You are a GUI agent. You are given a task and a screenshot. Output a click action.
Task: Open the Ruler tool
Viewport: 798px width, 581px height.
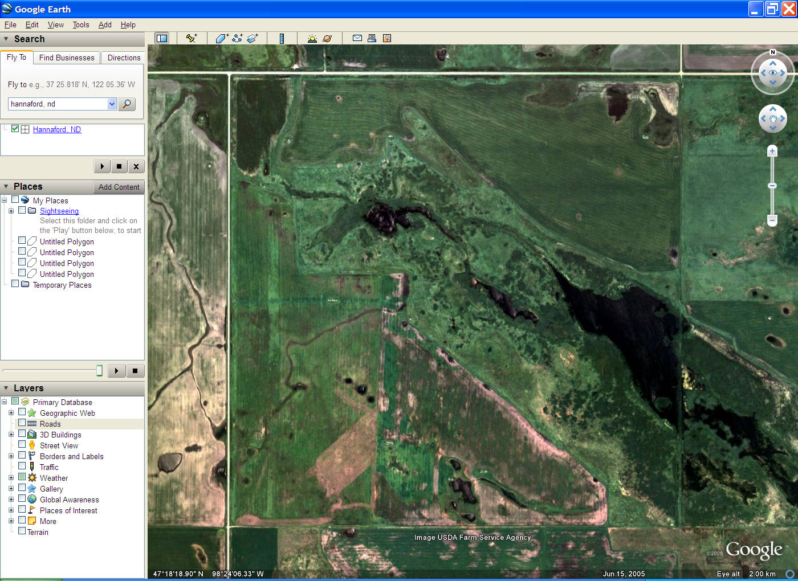point(282,38)
